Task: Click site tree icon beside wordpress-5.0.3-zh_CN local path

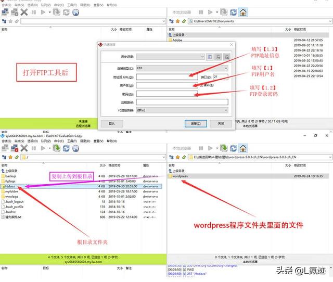Action: [x=171, y=157]
